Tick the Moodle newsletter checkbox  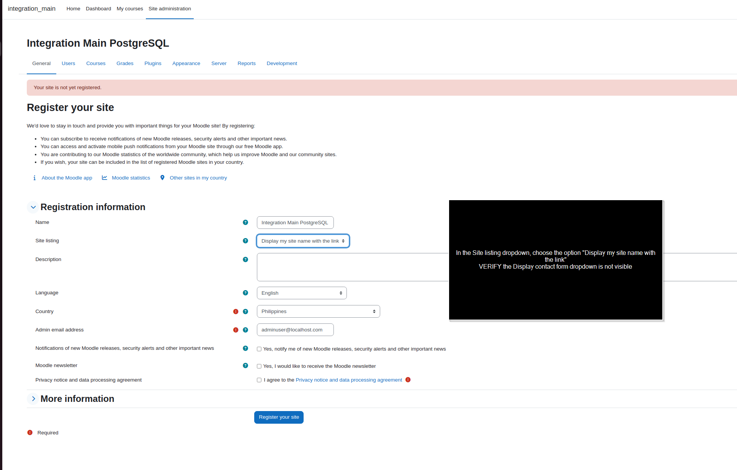coord(259,366)
